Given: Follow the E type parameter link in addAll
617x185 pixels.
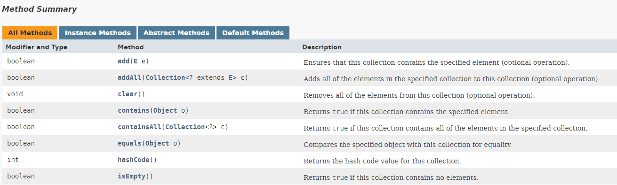Looking at the screenshot, I should pos(231,77).
